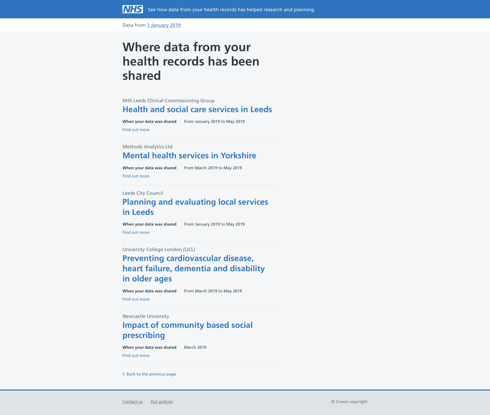The image size is (490, 415).
Task: Open Preventing cardiovascular disease study page
Action: (193, 268)
